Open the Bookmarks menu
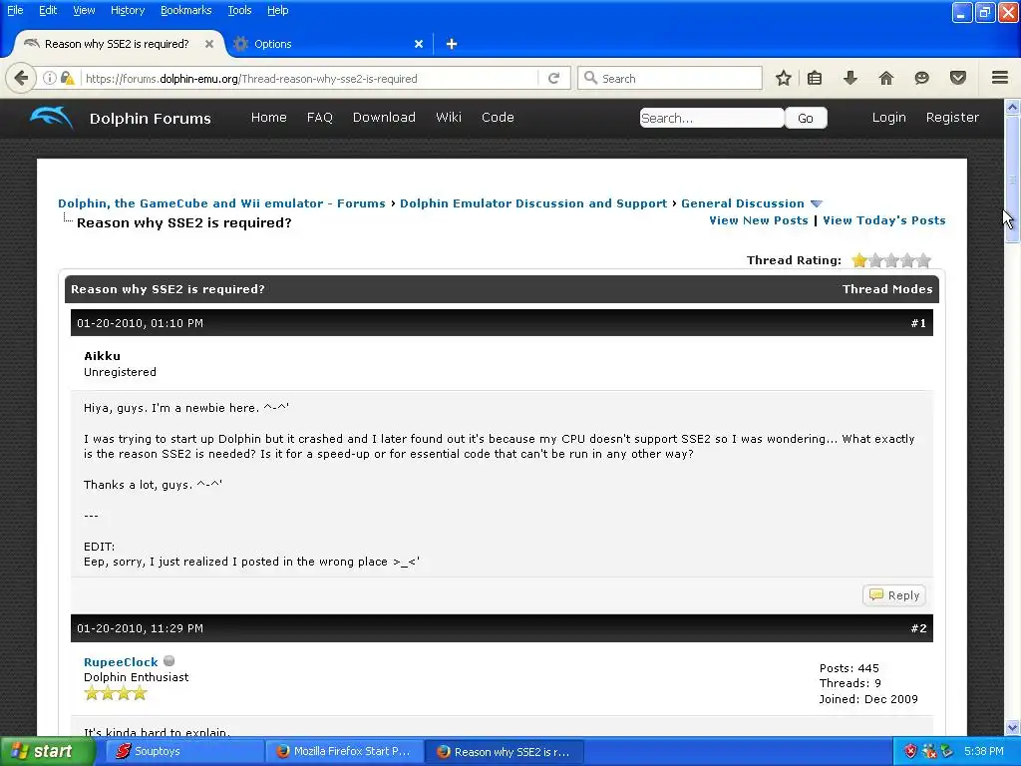 tap(185, 10)
